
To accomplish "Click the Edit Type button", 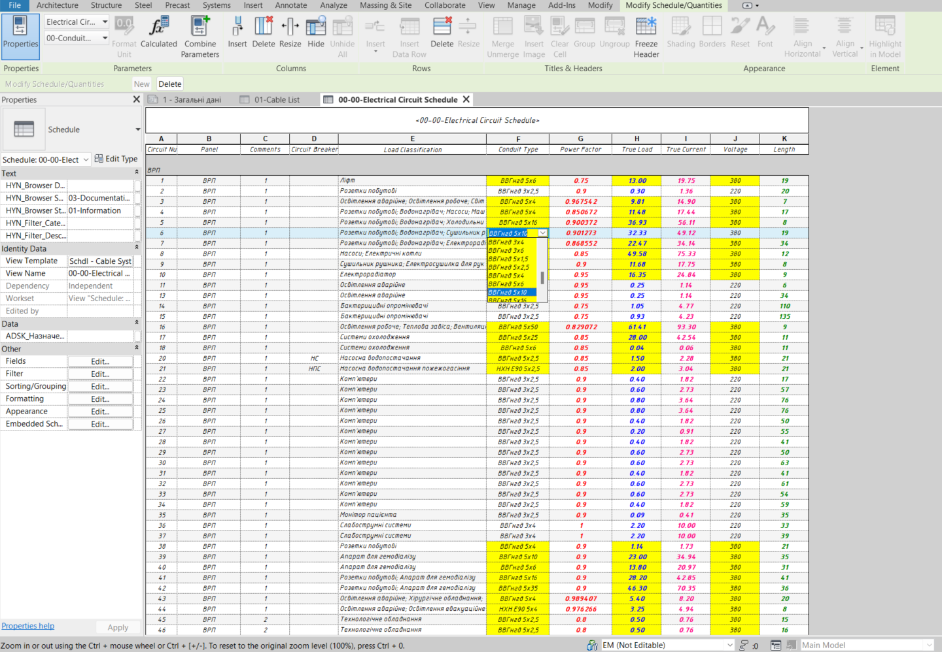I will [116, 159].
